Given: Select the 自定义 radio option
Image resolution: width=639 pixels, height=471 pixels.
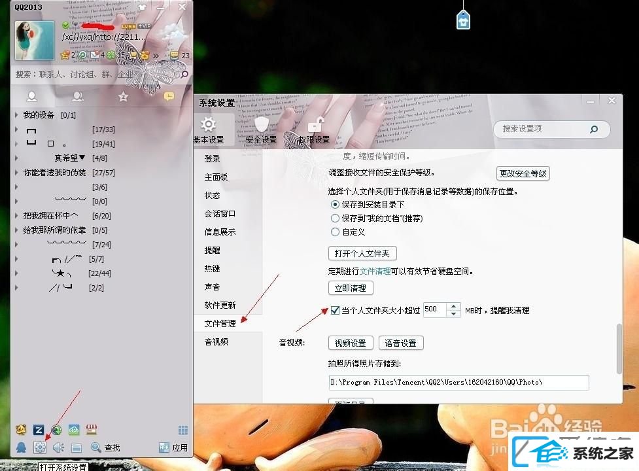Looking at the screenshot, I should [335, 232].
